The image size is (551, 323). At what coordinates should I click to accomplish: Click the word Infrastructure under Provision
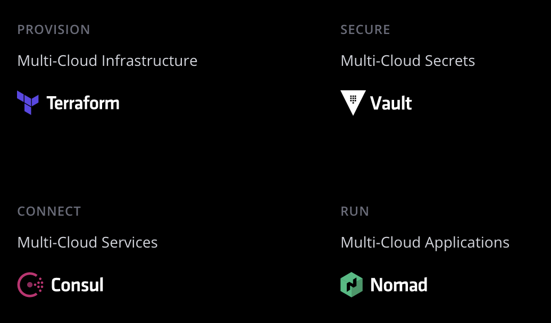[x=149, y=61]
